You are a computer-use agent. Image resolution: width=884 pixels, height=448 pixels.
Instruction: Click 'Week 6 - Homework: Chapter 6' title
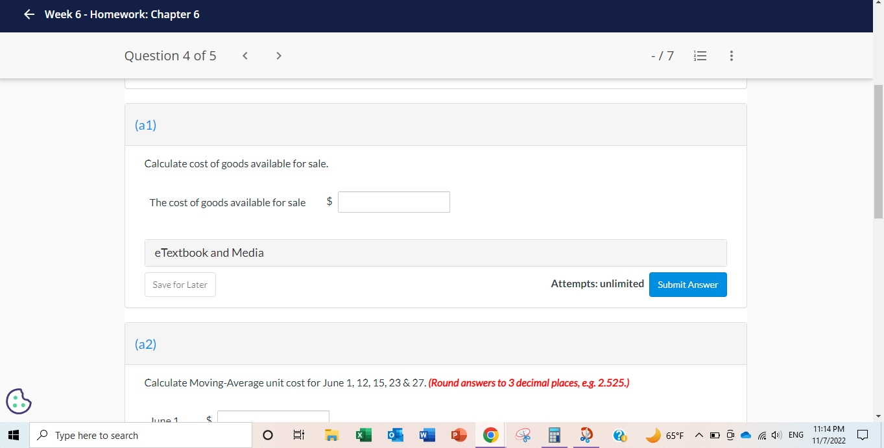tap(122, 14)
